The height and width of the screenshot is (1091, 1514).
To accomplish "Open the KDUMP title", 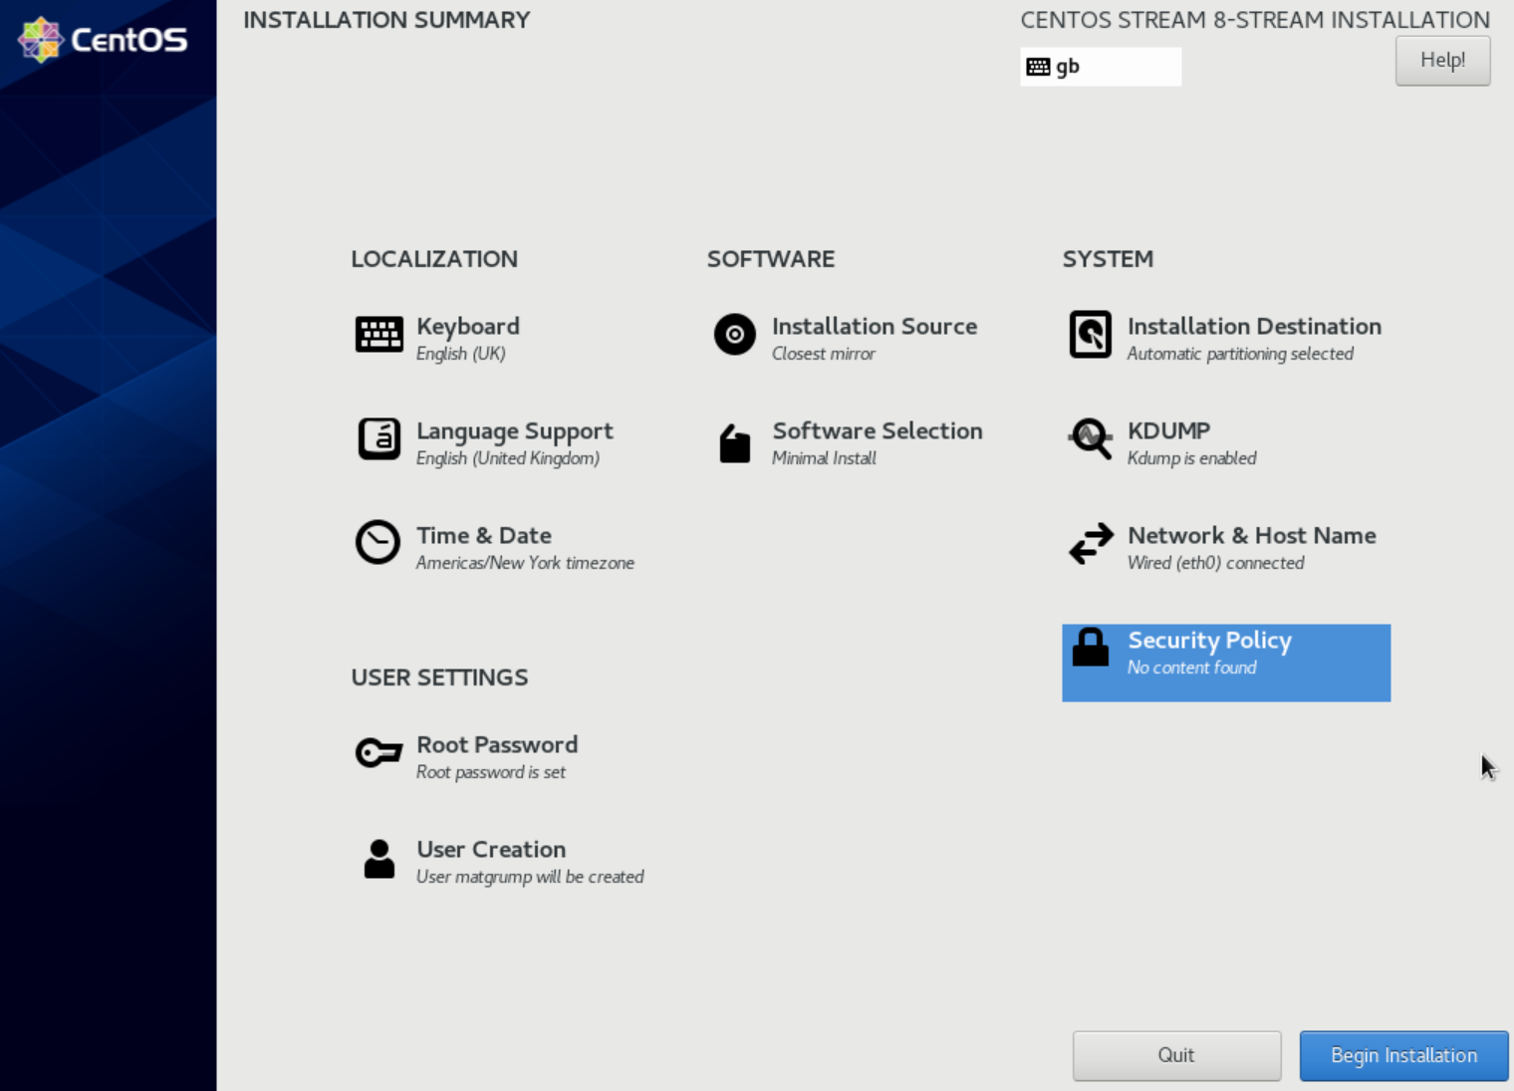I will tap(1169, 430).
